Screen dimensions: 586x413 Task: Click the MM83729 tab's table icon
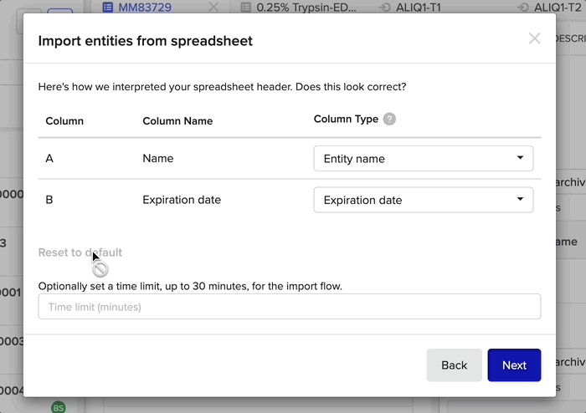108,7
